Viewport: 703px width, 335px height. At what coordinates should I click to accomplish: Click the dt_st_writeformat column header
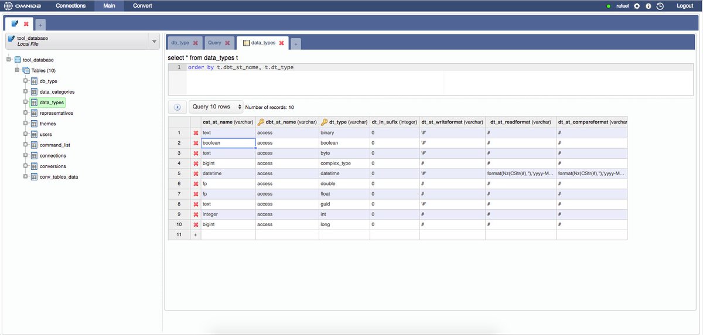[x=452, y=122]
